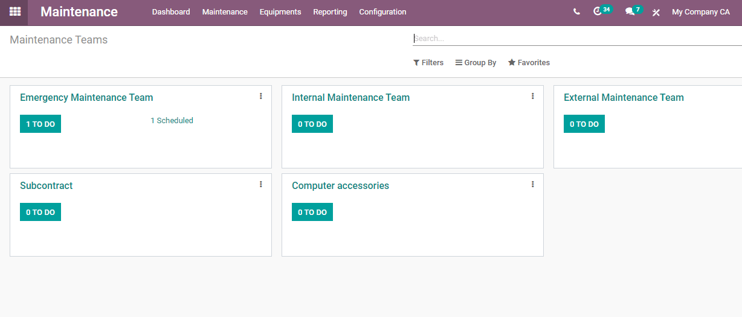Open kebab menu on Subcontract card
The image size is (742, 317).
point(261,184)
